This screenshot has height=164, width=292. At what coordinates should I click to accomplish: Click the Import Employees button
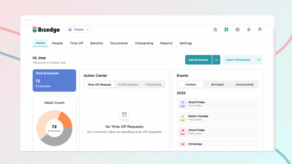(x=238, y=60)
